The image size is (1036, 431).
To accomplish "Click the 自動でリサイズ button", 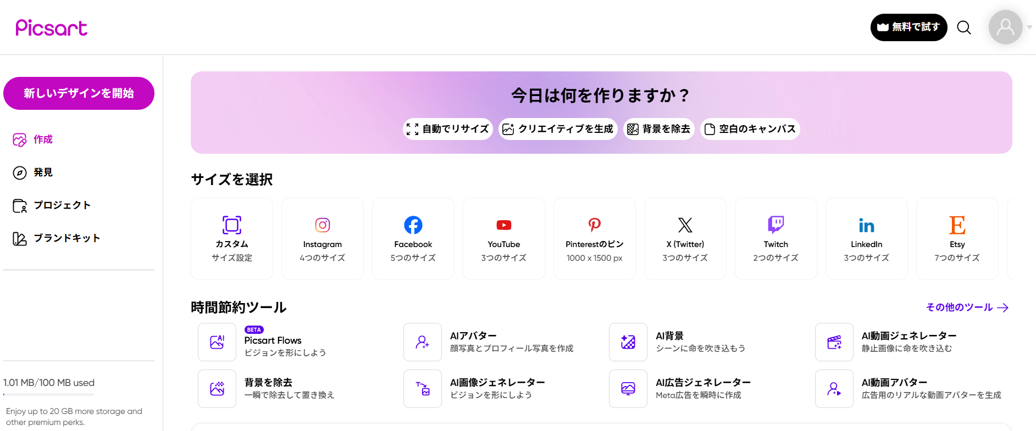I will click(448, 129).
